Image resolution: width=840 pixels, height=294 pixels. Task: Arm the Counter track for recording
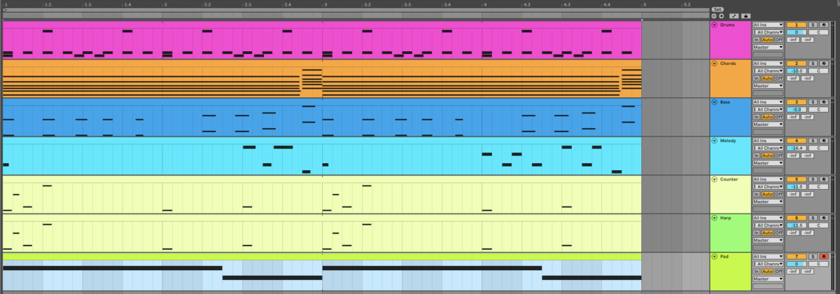coord(823,179)
